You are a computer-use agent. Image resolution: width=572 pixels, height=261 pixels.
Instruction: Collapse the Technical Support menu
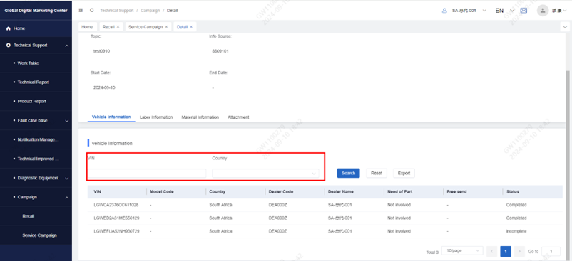tap(67, 46)
